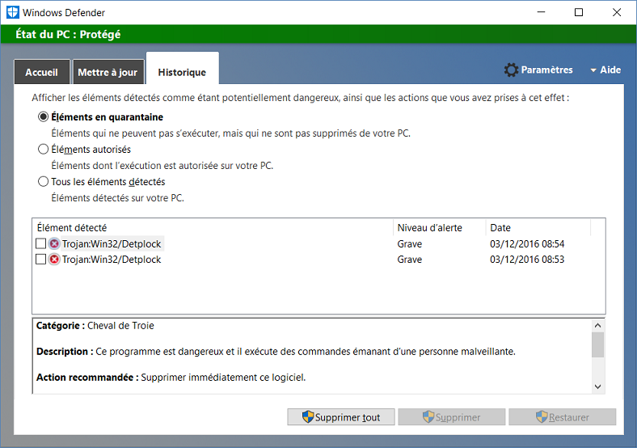The image size is (637, 448).
Task: Maximize the Windows Defender window
Action: (x=579, y=12)
